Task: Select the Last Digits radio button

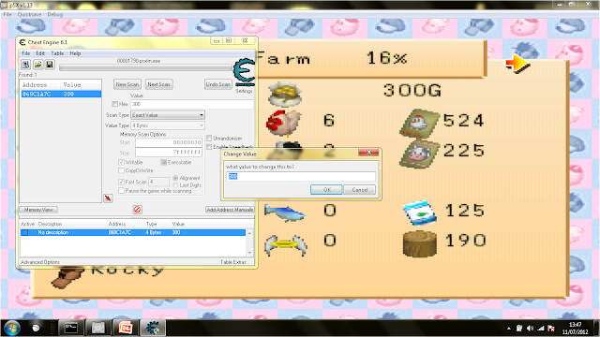Action: [175, 185]
